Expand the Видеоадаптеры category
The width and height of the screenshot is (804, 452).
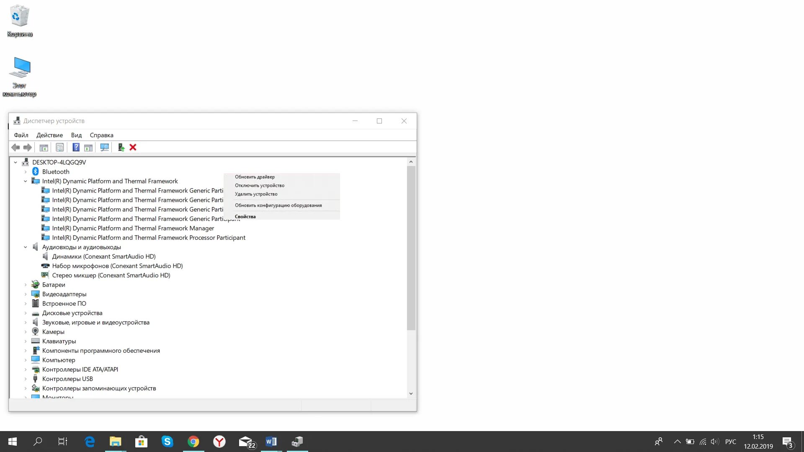coord(26,294)
